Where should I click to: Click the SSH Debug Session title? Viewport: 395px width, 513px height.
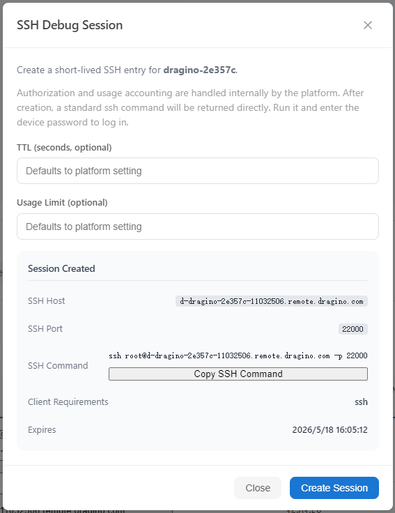point(70,25)
